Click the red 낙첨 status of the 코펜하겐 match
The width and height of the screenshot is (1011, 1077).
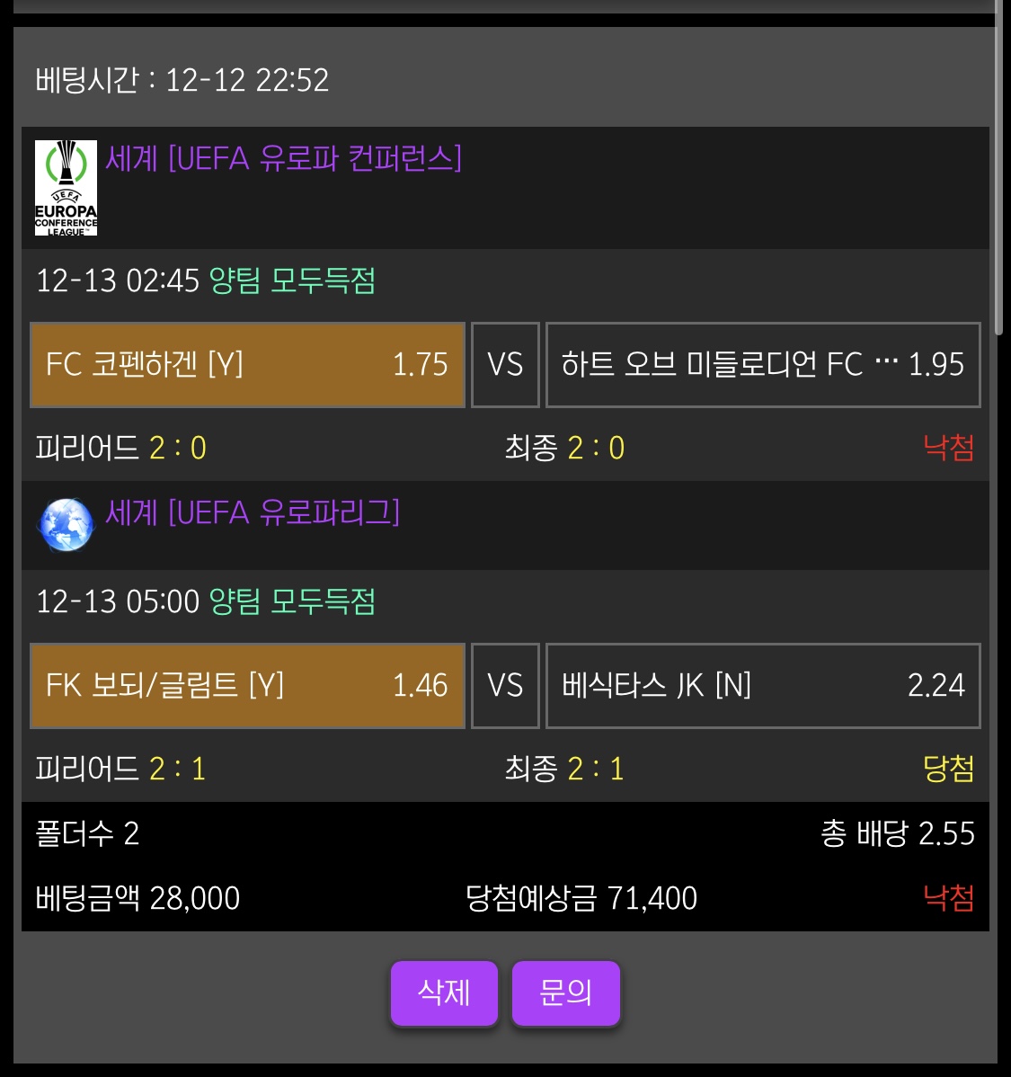pos(948,448)
